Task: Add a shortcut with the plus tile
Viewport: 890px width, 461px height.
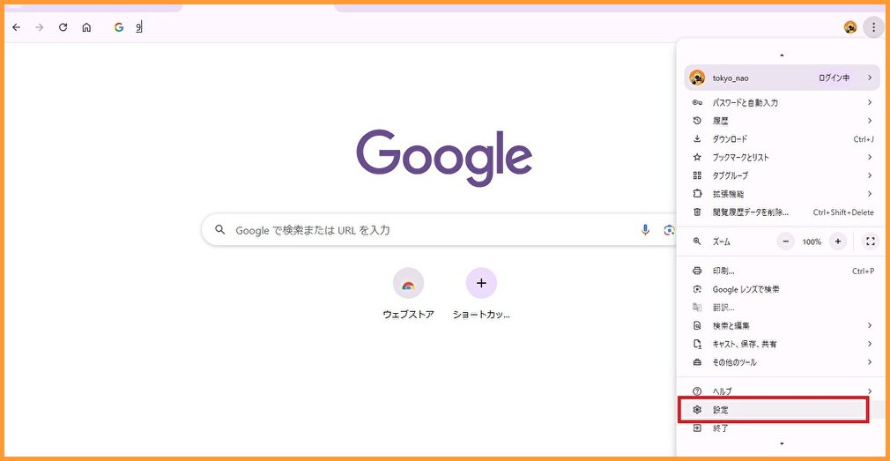Action: [x=481, y=294]
